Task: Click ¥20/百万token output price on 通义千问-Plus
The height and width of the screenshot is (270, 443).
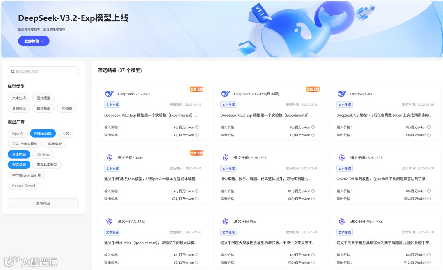Action: click(299, 263)
